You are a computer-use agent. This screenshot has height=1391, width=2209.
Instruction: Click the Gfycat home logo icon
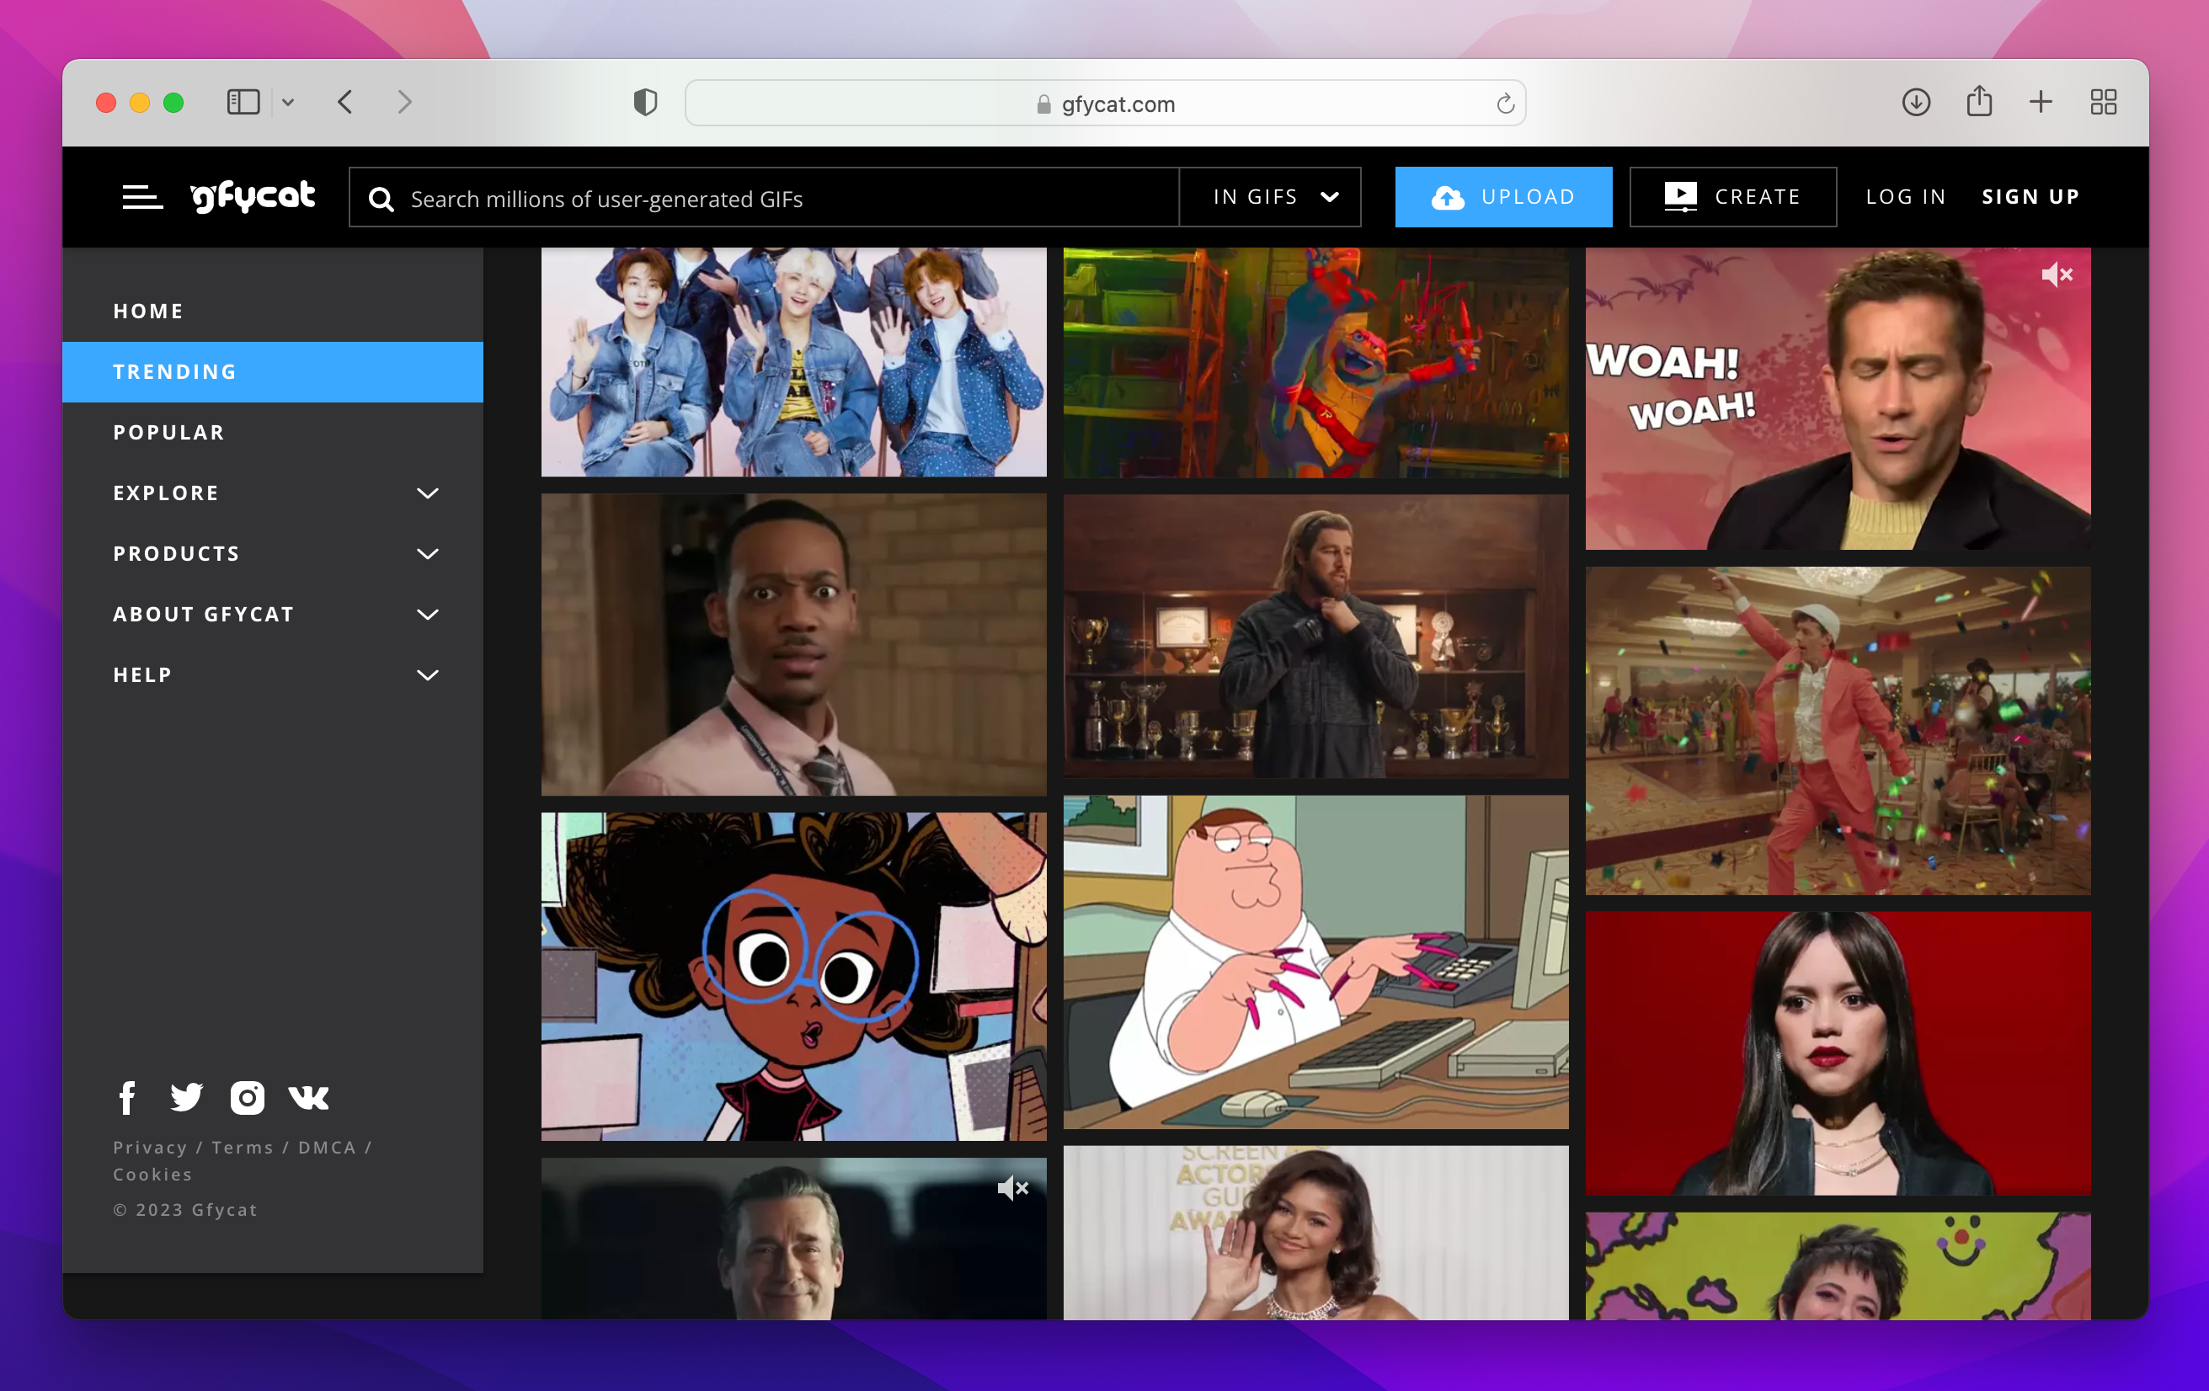pos(257,195)
